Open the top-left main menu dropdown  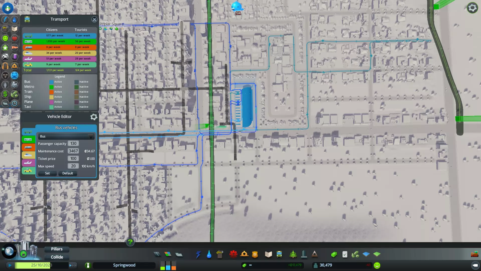[8, 8]
